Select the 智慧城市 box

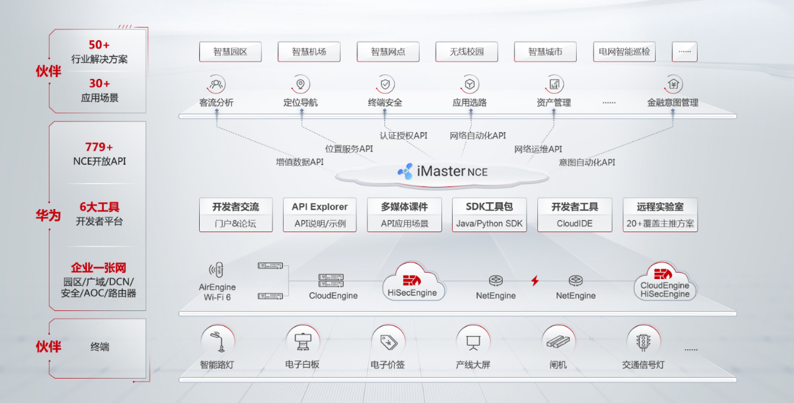point(545,52)
